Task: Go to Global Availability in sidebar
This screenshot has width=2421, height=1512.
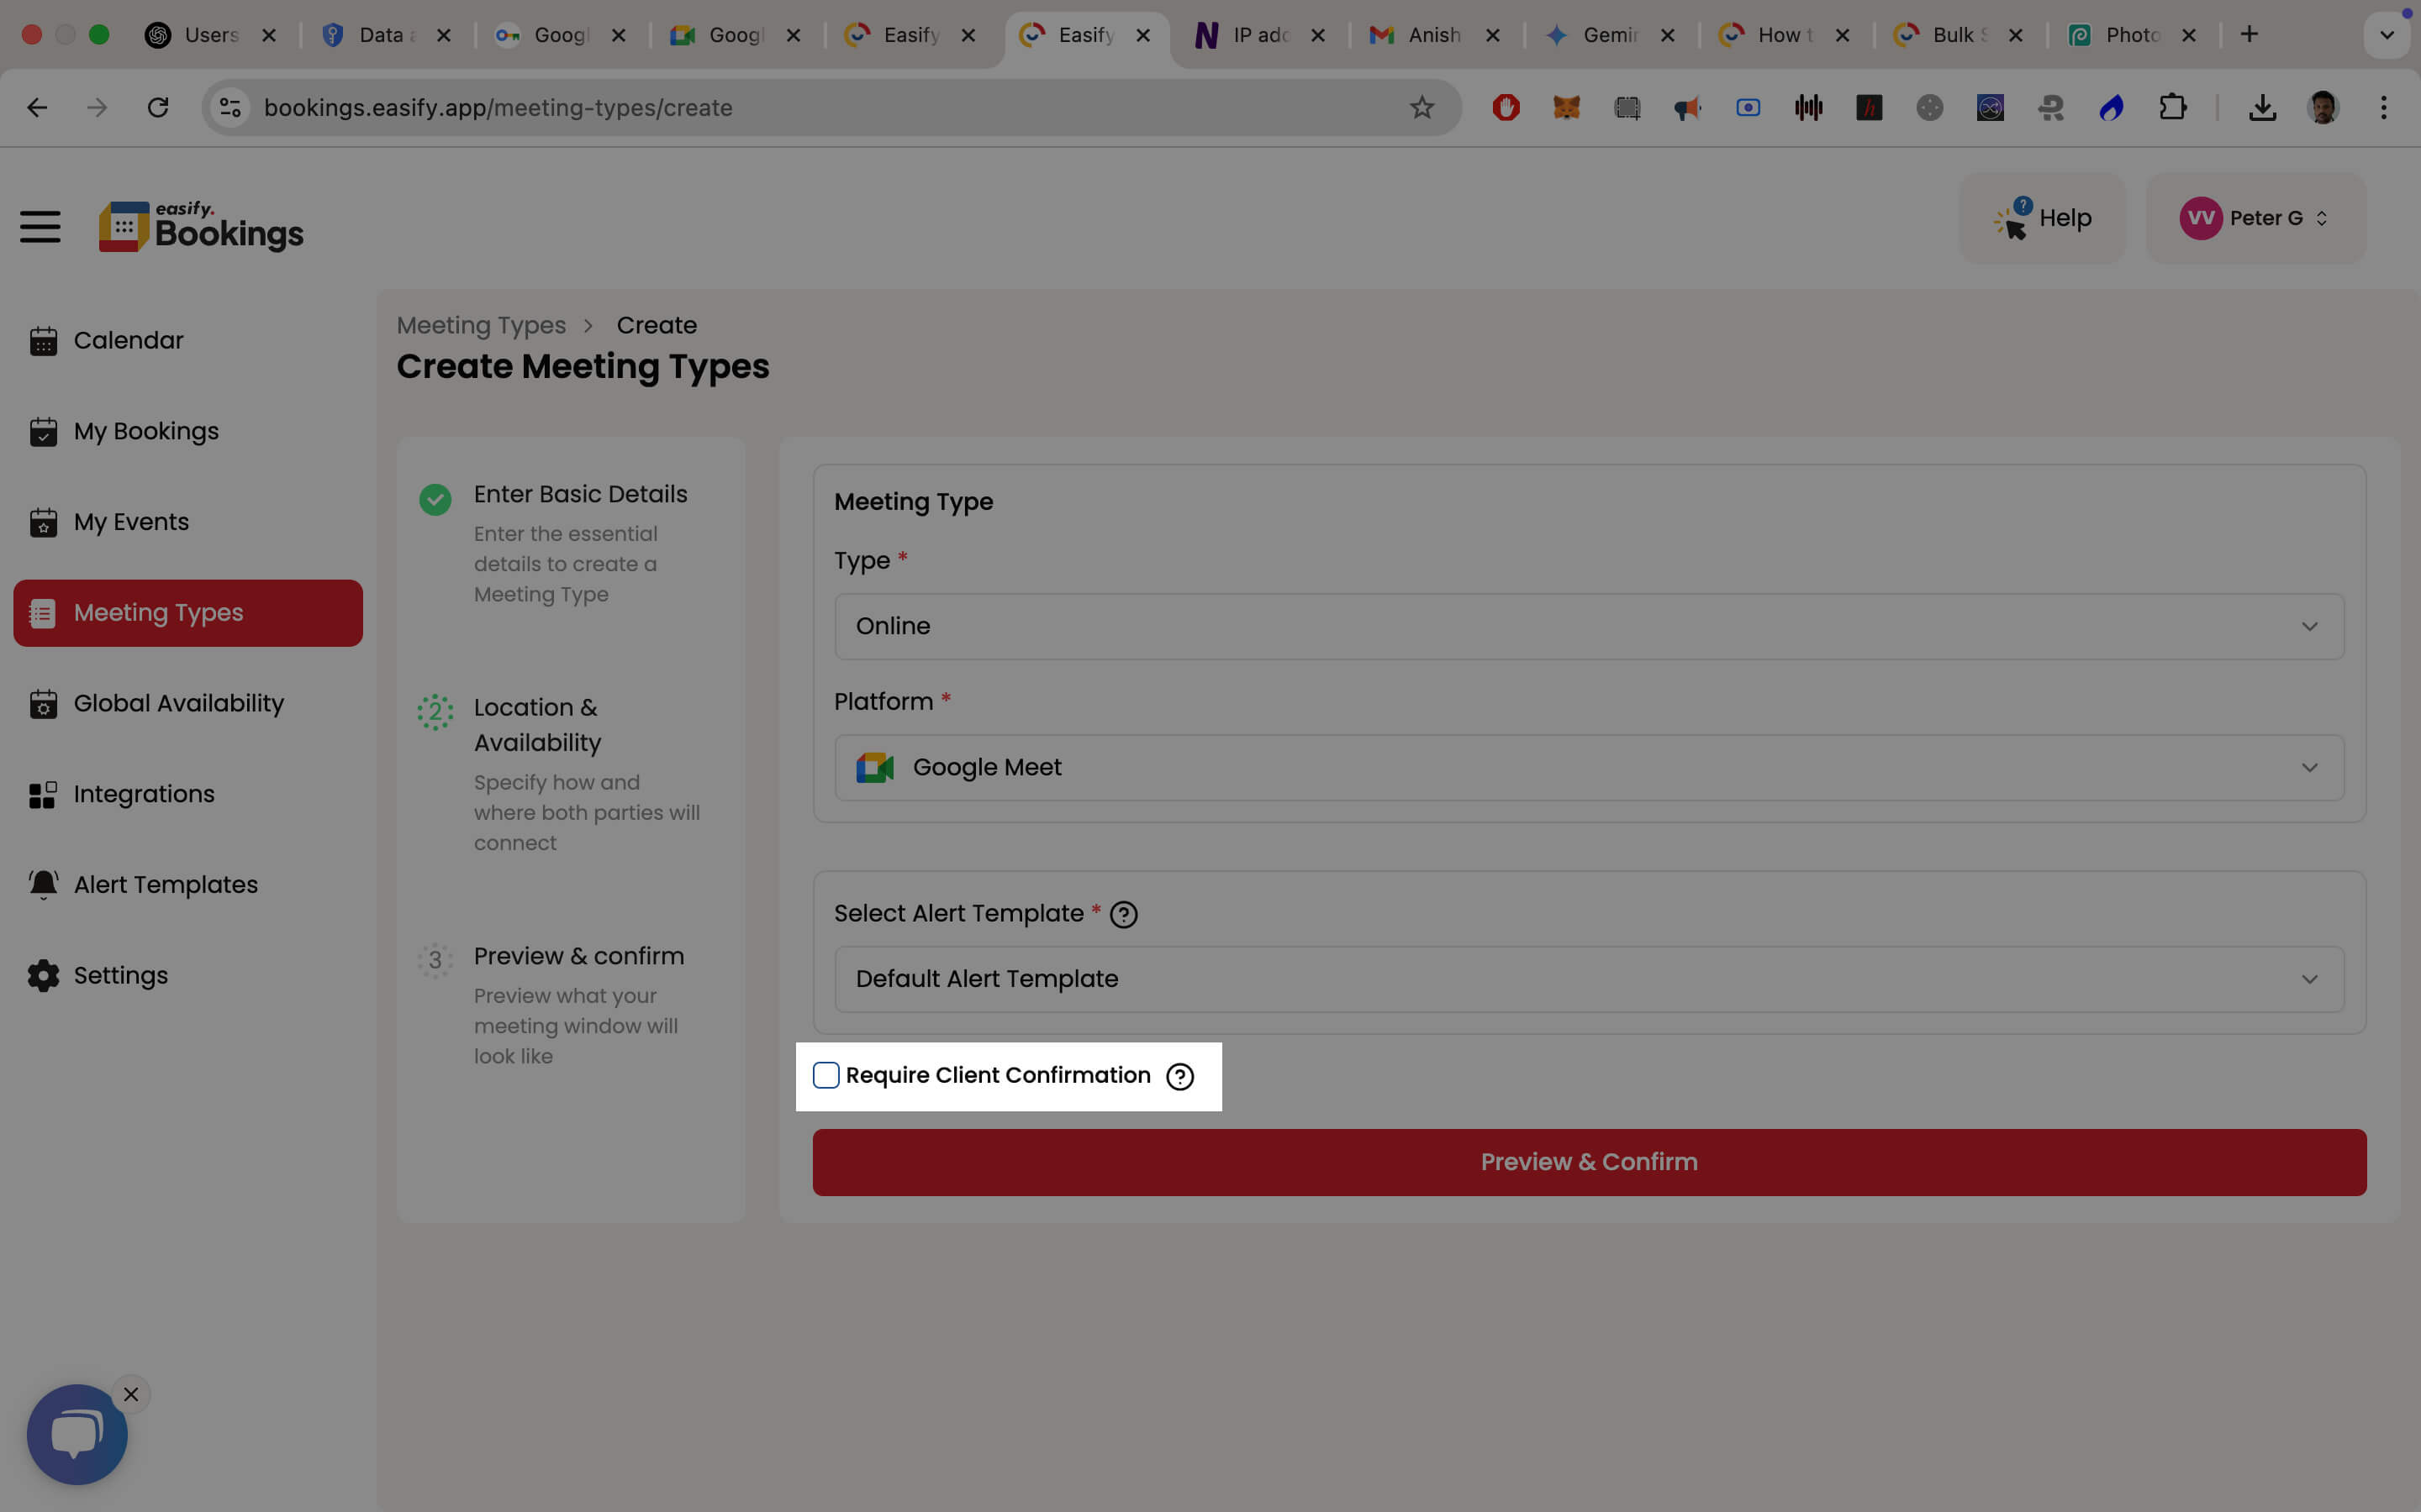Action: pyautogui.click(x=178, y=703)
